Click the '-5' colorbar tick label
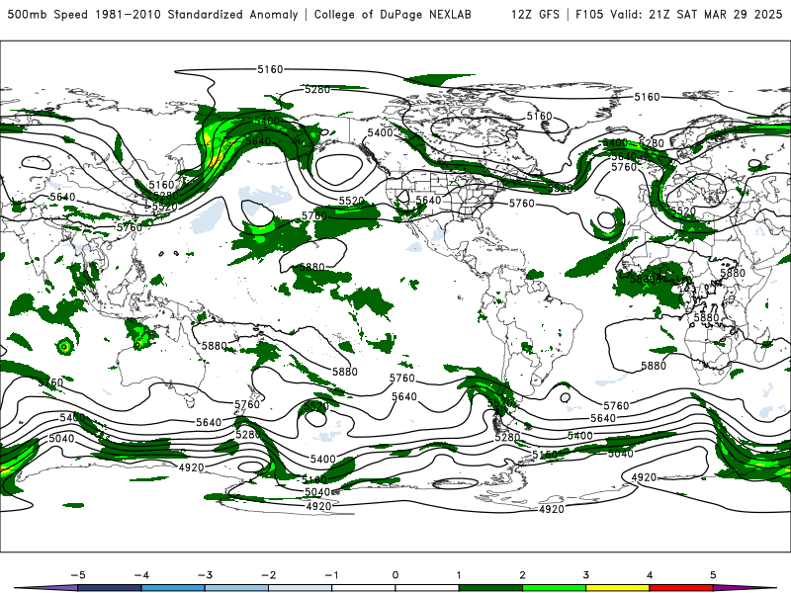The image size is (791, 593). (78, 575)
